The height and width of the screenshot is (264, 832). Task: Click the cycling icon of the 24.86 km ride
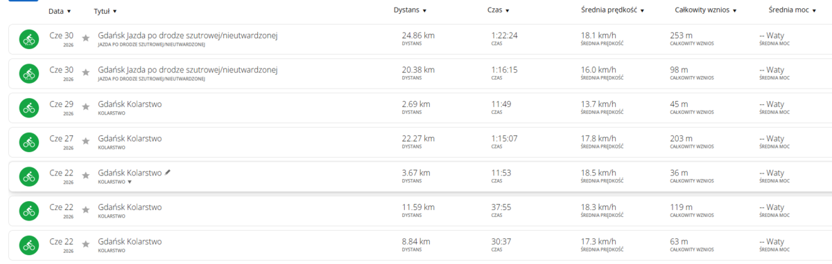pyautogui.click(x=28, y=40)
